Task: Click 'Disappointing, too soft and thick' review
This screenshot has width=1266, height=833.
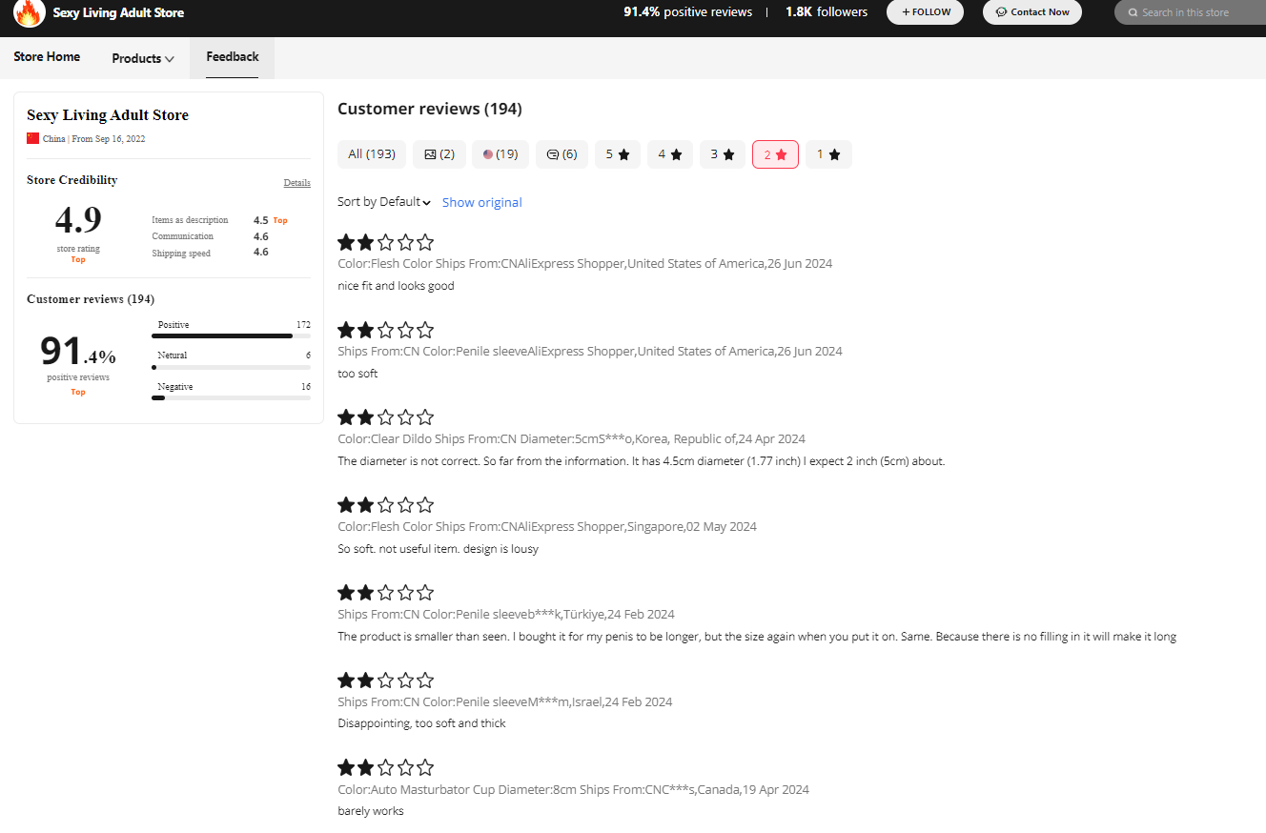Action: pos(421,723)
